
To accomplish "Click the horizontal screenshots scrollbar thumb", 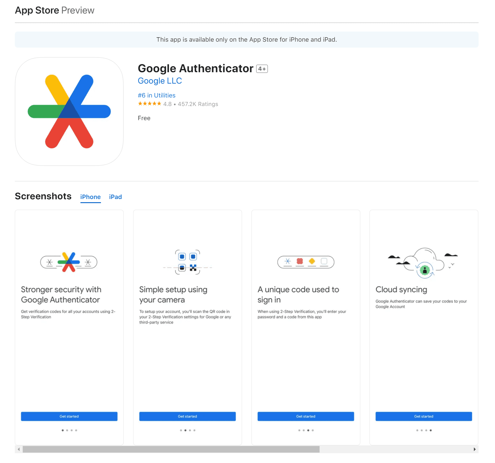I will [x=171, y=449].
